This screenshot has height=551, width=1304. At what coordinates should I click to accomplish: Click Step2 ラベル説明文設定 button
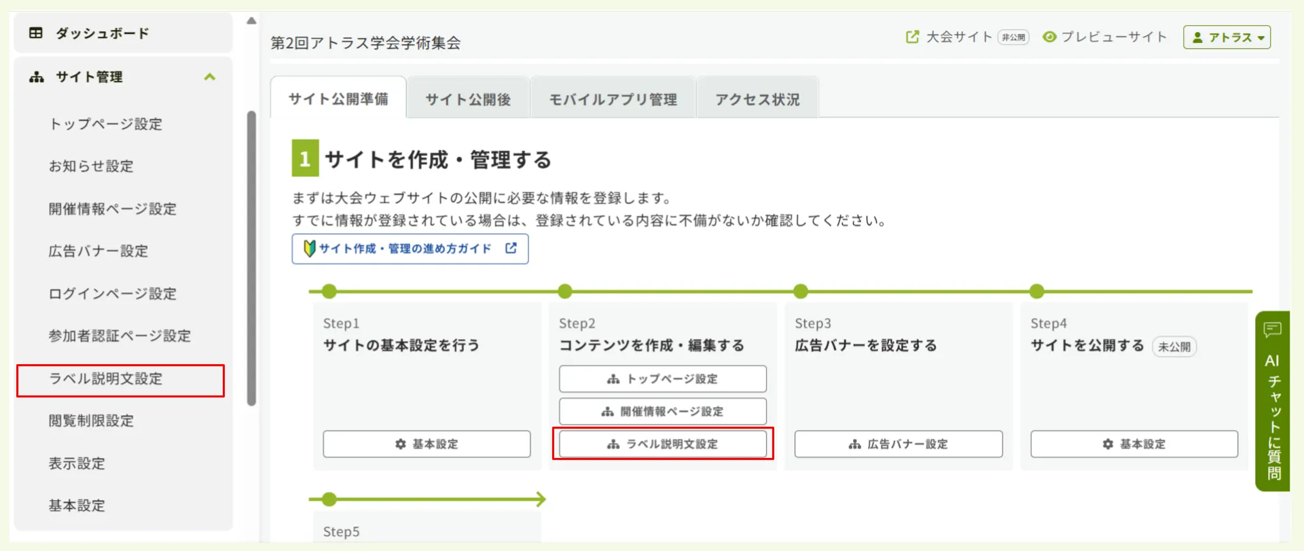click(x=663, y=444)
